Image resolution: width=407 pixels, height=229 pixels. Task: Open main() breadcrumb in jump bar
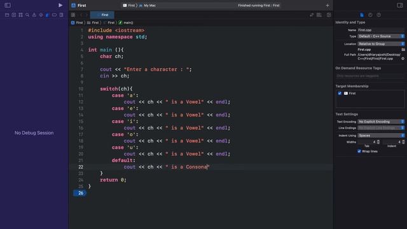[126, 23]
